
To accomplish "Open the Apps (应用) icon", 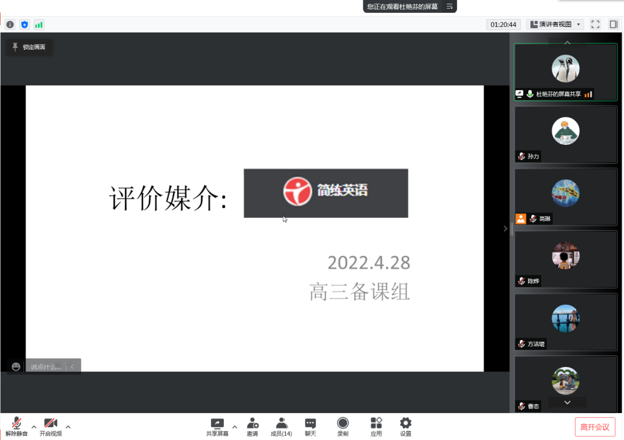I will click(x=376, y=426).
